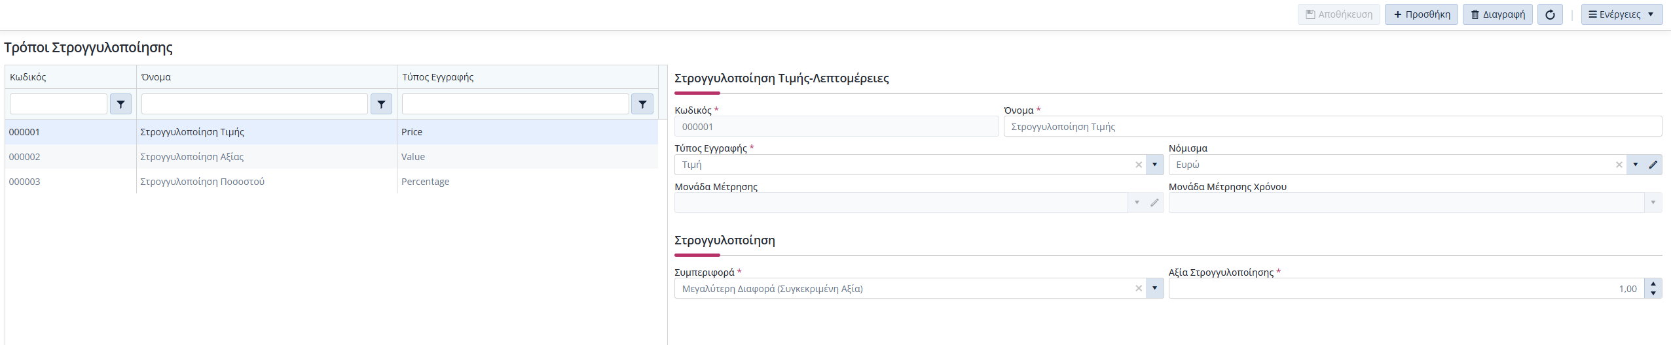1671x345 pixels.
Task: Open filter options for Κωδικός column
Action: [120, 104]
